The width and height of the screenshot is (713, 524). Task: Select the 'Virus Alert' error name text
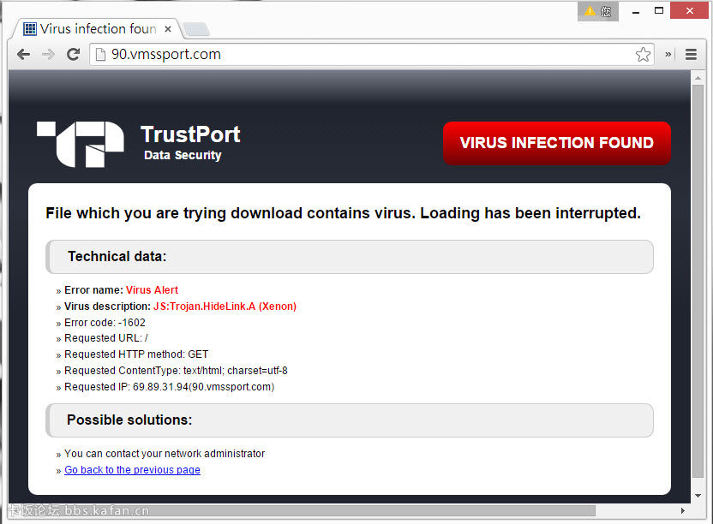pos(152,290)
